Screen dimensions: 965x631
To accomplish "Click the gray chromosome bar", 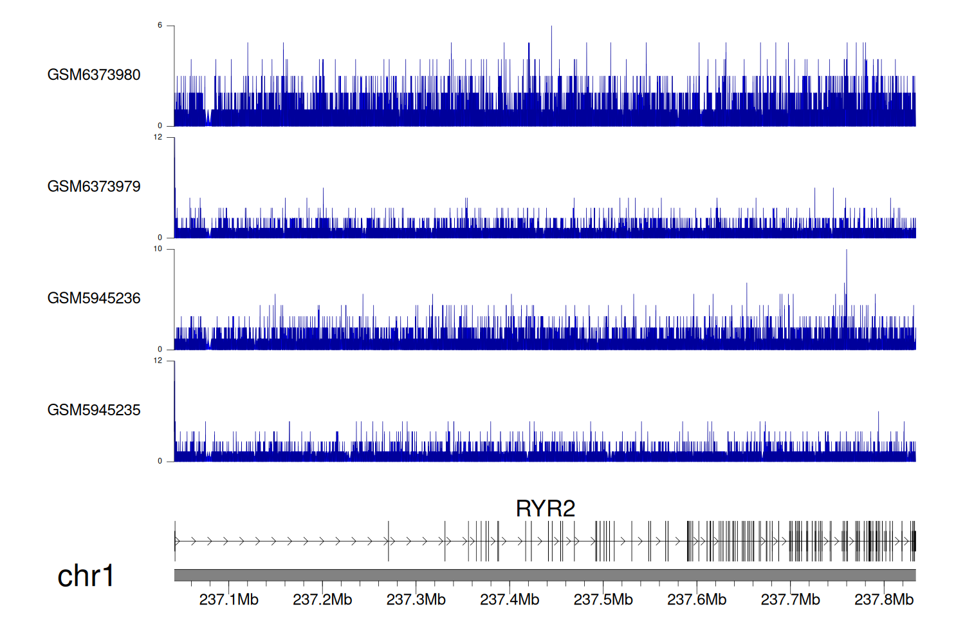I will [x=545, y=575].
